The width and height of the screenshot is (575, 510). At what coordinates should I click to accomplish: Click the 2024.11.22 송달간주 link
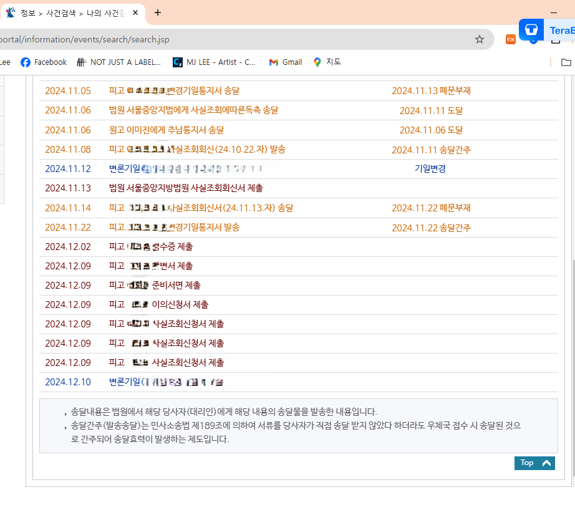coord(430,228)
